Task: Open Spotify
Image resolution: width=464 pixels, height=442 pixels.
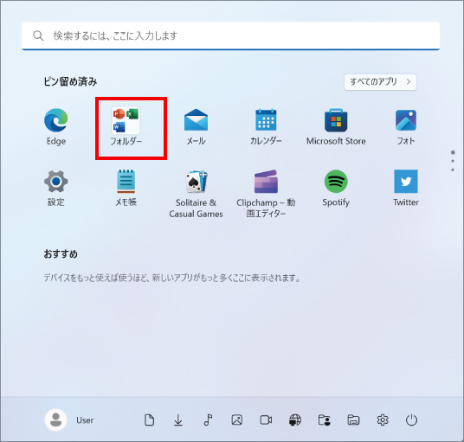Action: point(336,188)
